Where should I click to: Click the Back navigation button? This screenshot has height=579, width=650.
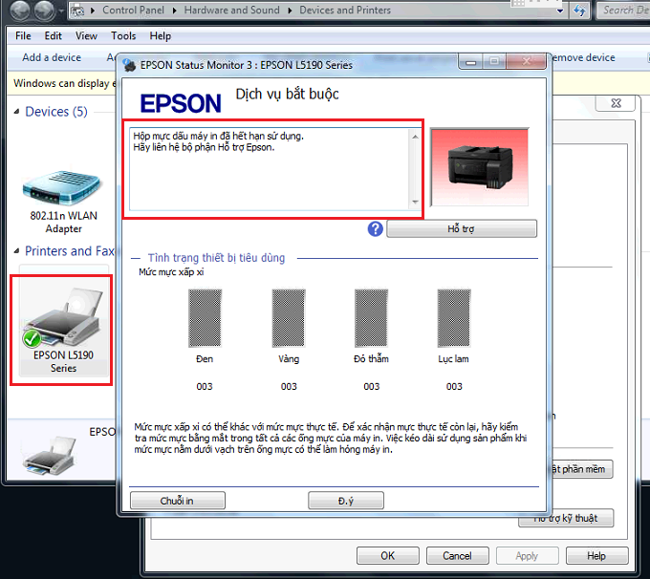(20, 11)
